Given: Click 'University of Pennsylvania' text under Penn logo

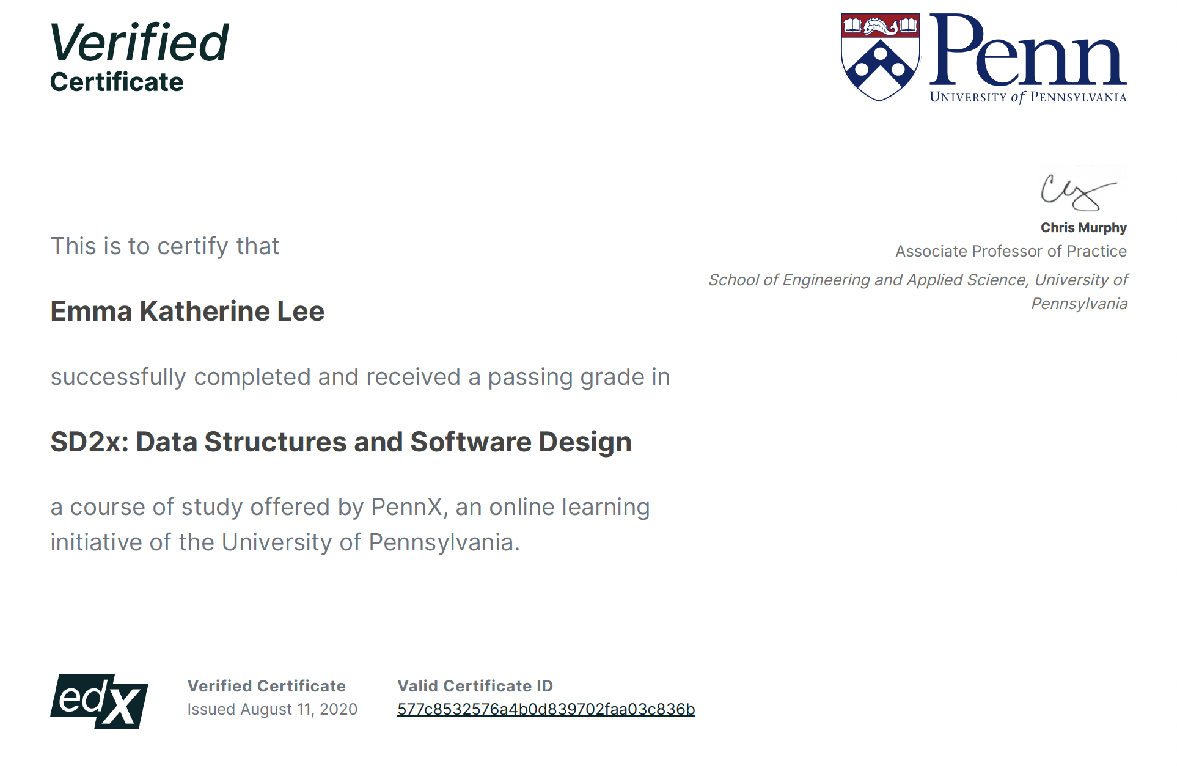Looking at the screenshot, I should pos(1028,97).
